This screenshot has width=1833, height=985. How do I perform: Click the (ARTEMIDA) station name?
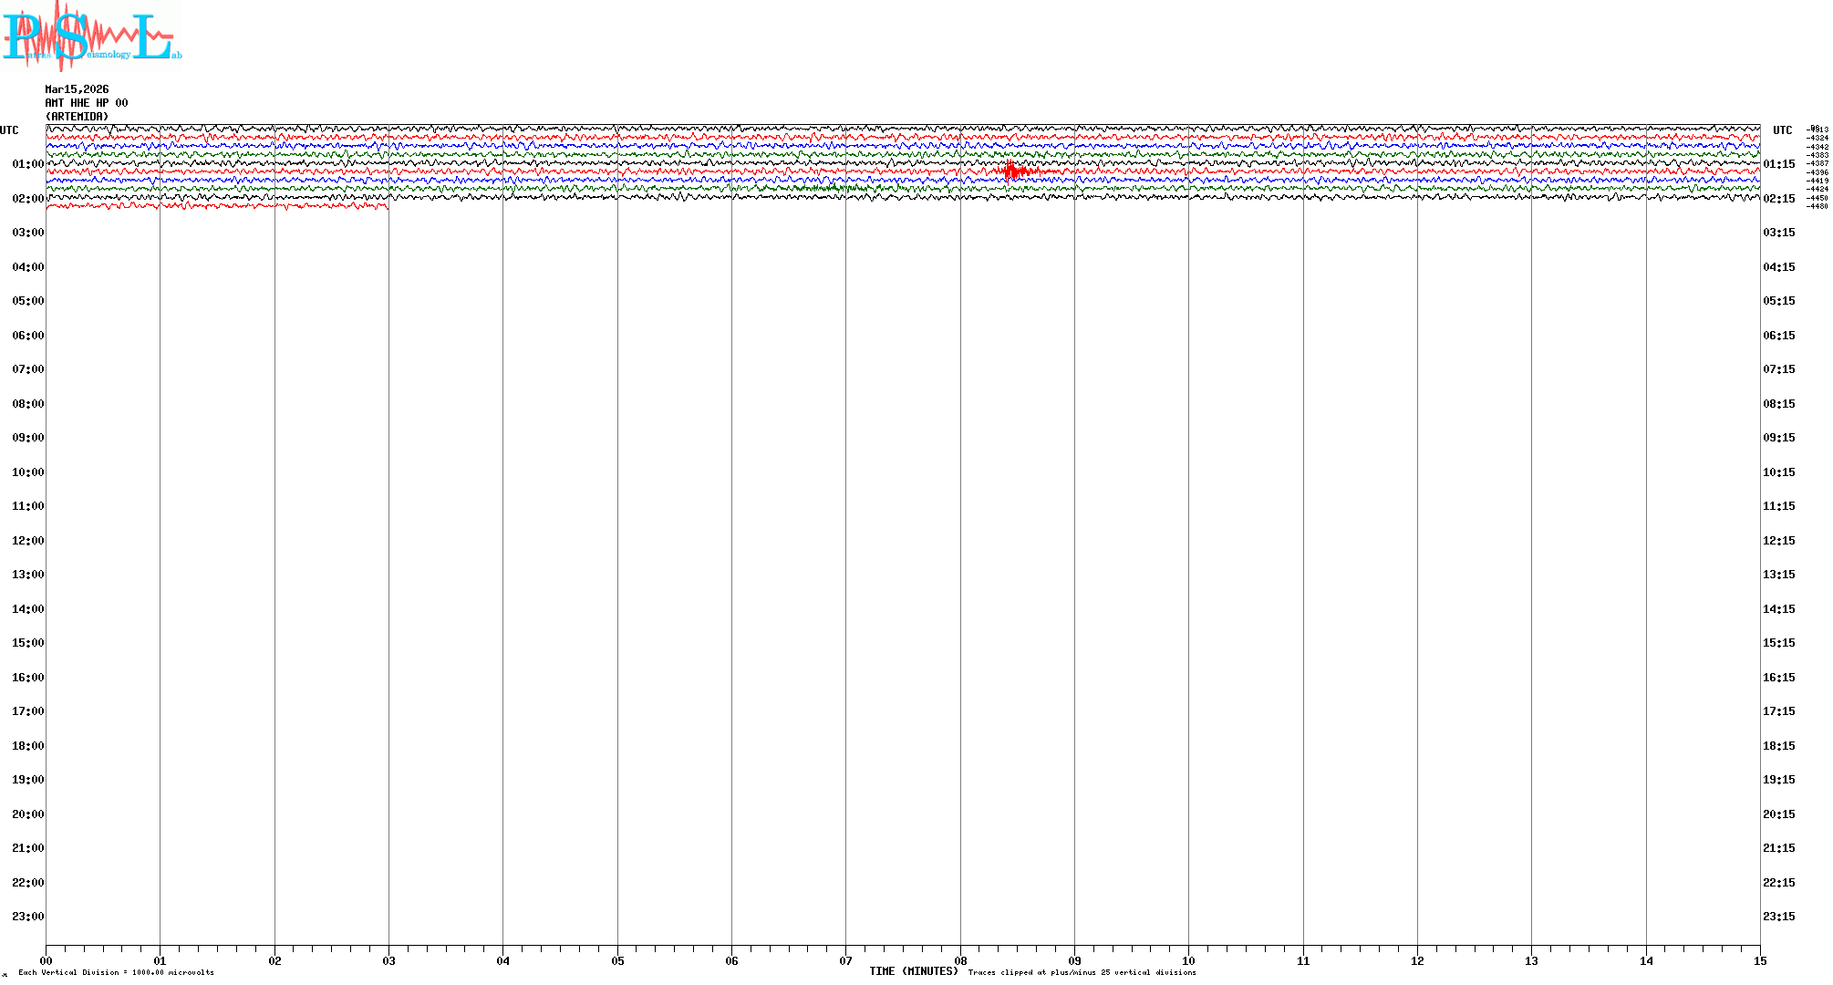[77, 117]
